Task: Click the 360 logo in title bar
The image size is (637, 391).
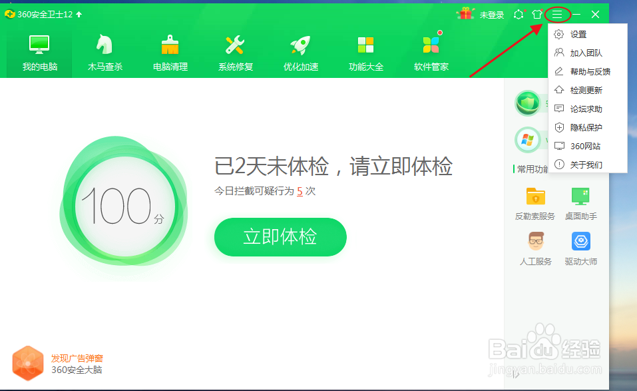Action: click(10, 14)
